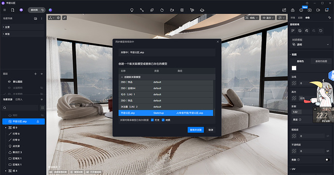Screen dimensions: 334x175
Task: Click the 不透明度 texture slot swatch
Action: 294,151
